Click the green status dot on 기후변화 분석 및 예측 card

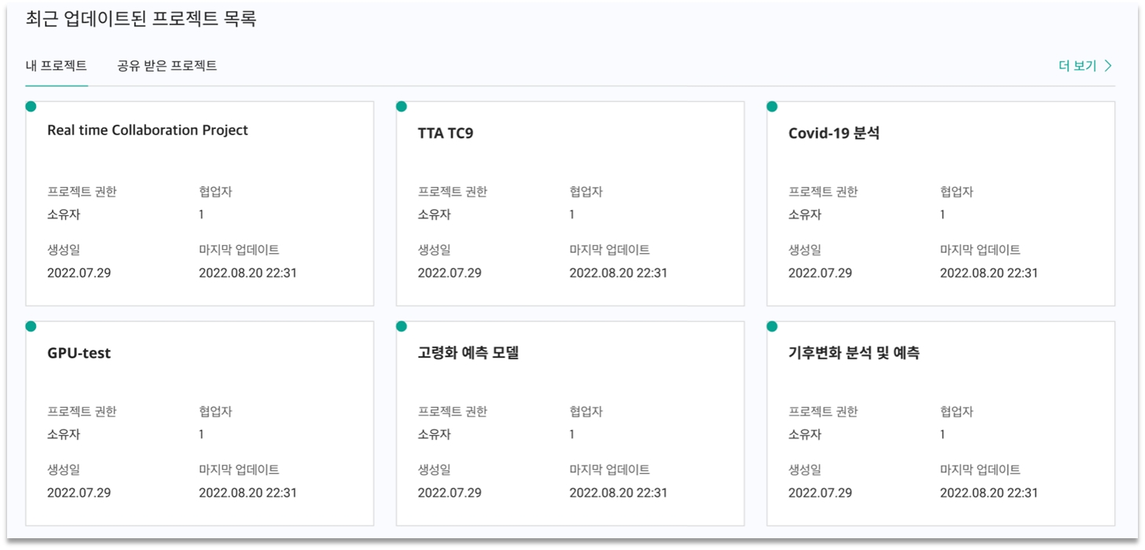pyautogui.click(x=772, y=327)
